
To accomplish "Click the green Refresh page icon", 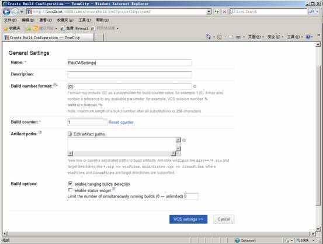I will (217, 12).
